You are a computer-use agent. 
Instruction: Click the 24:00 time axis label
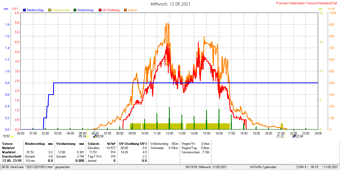click(318, 133)
